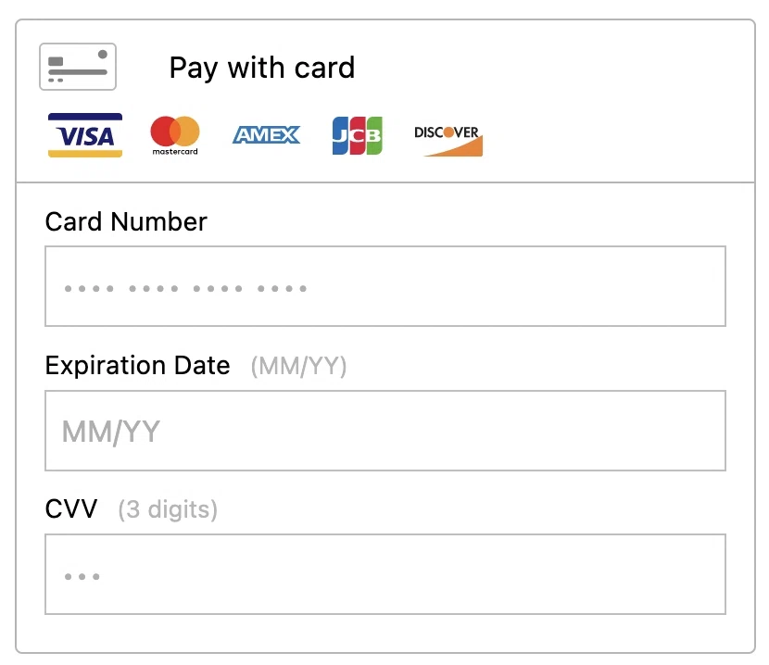Click the gray (MM/YY) hint beside Expiration Date
Image resolution: width=769 pixels, height=665 pixels.
click(x=298, y=367)
